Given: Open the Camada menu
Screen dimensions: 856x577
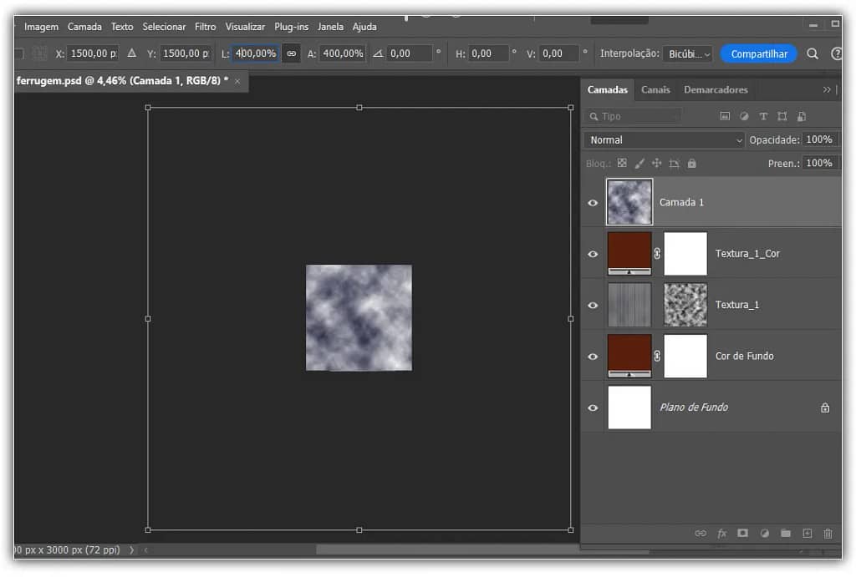Looking at the screenshot, I should (x=84, y=27).
